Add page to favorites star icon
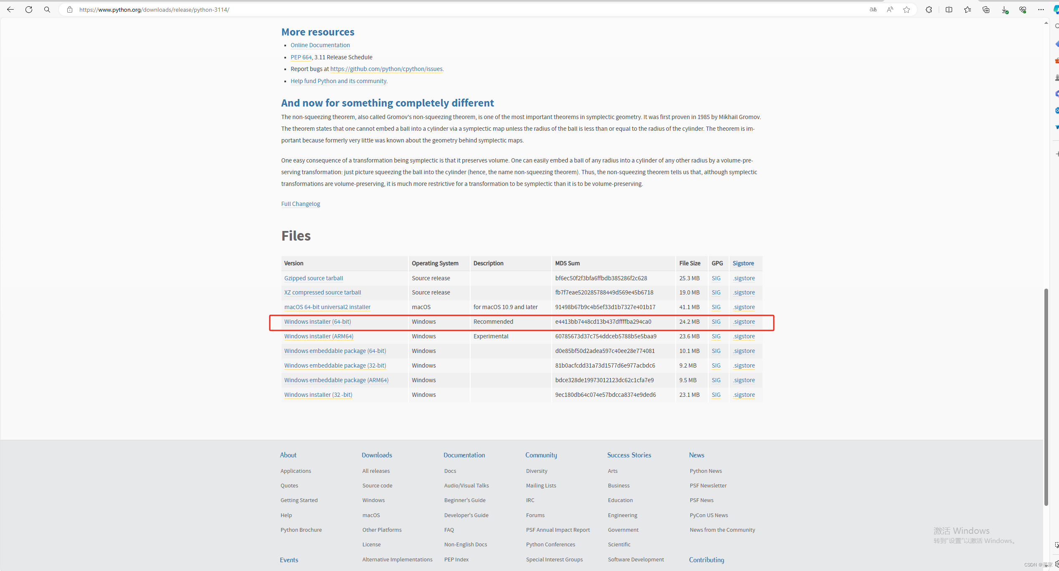Screen dimensions: 1059x571 [x=907, y=10]
